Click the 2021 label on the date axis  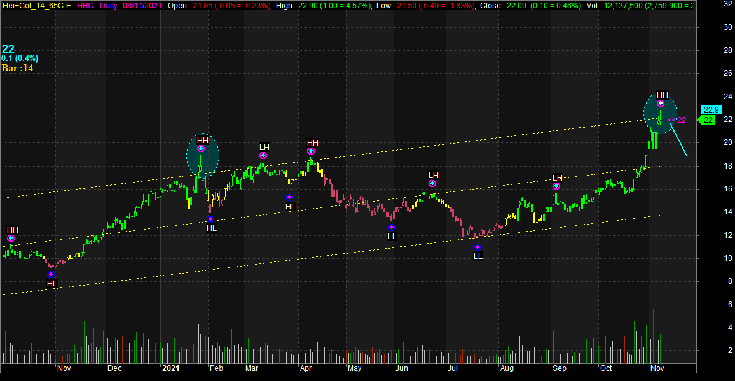[x=171, y=368]
